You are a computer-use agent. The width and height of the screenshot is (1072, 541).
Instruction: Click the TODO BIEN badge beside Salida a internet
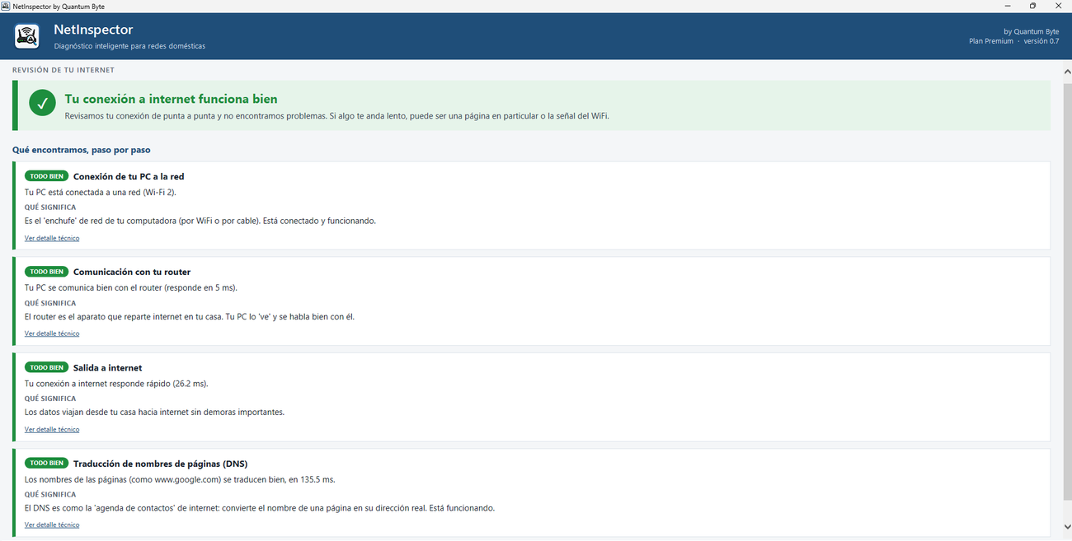click(47, 367)
